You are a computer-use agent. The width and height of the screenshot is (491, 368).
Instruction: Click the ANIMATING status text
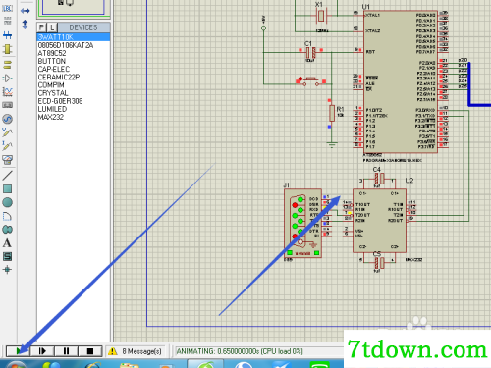coord(240,351)
